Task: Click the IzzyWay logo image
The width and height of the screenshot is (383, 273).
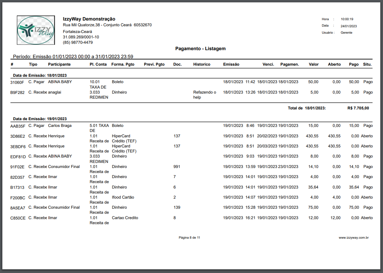Action: (36, 30)
